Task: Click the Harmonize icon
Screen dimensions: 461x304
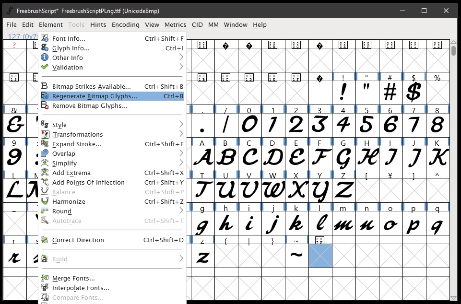Action: (x=45, y=201)
